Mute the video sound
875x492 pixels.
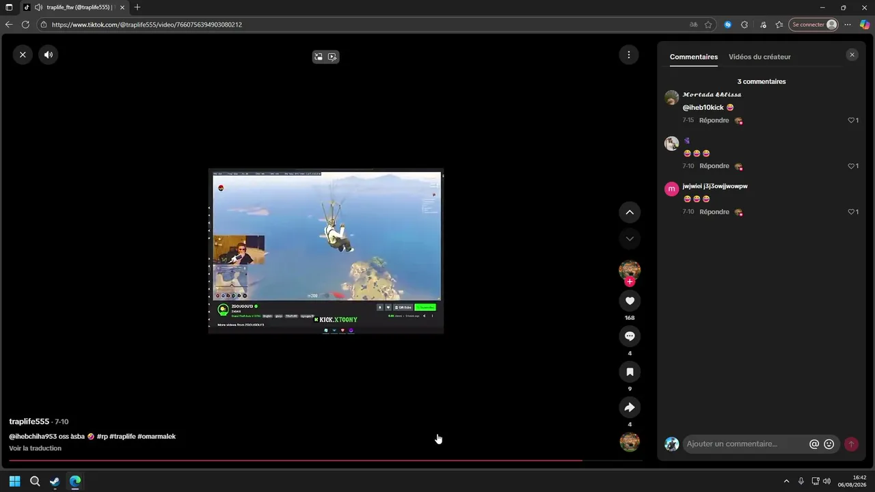49,55
